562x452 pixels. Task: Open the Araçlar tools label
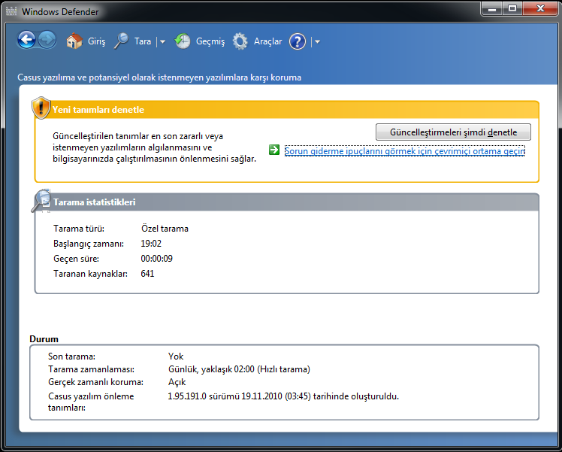click(x=267, y=41)
